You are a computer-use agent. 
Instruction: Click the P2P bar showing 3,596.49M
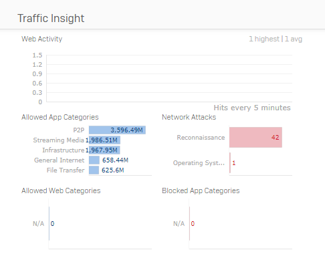click(117, 130)
